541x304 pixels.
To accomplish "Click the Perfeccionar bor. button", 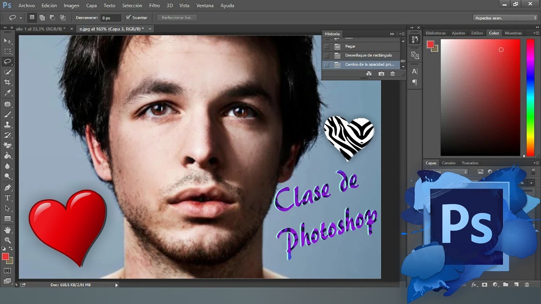I will (x=177, y=18).
